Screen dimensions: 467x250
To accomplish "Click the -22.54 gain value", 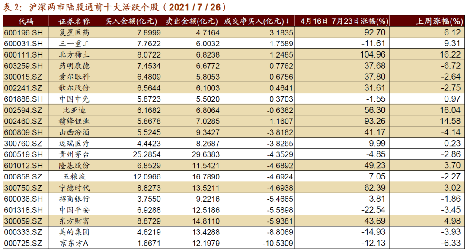I will [374, 210].
